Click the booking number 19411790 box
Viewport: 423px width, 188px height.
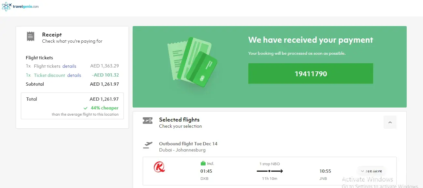[311, 74]
